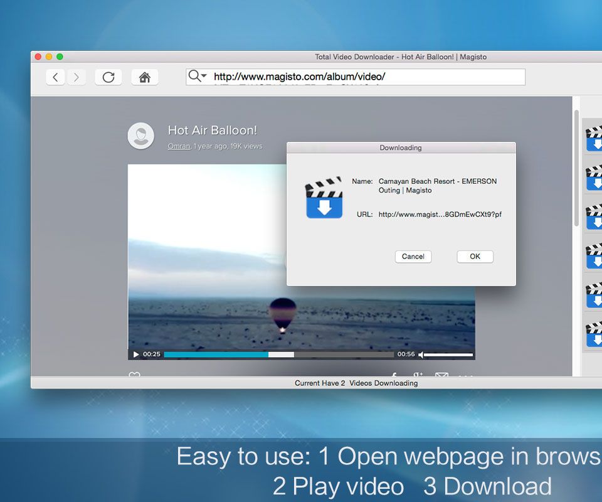This screenshot has height=502, width=602.
Task: Click the 00:25 elapsed time label
Action: click(x=152, y=354)
